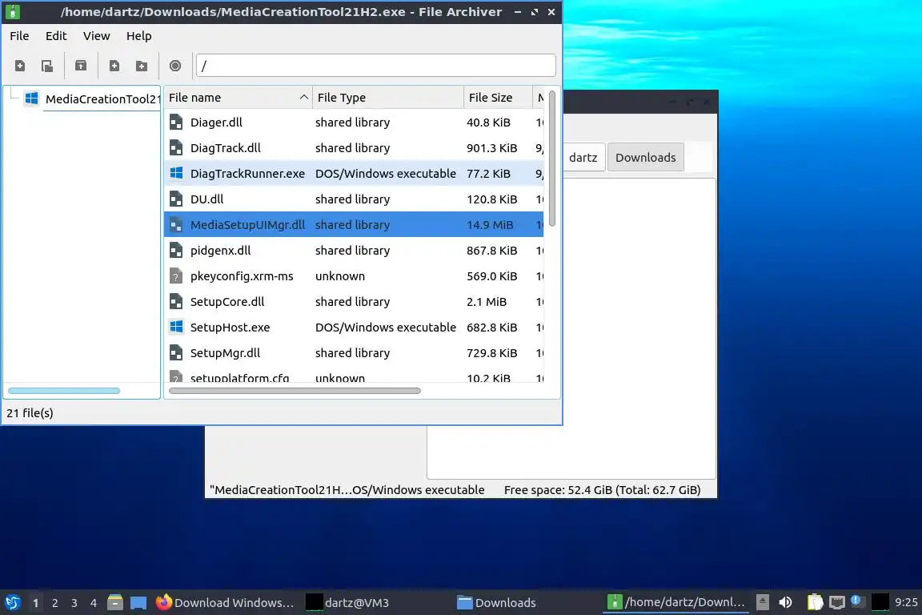Viewport: 922px width, 615px height.
Task: Click the Add folder toolbar icon
Action: pyautogui.click(x=142, y=66)
